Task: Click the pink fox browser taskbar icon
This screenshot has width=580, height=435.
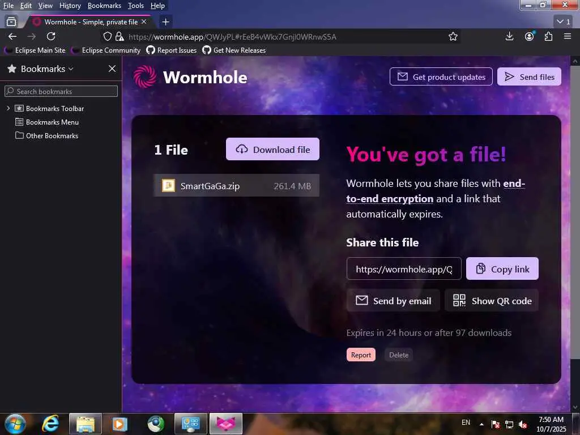Action: (x=226, y=424)
